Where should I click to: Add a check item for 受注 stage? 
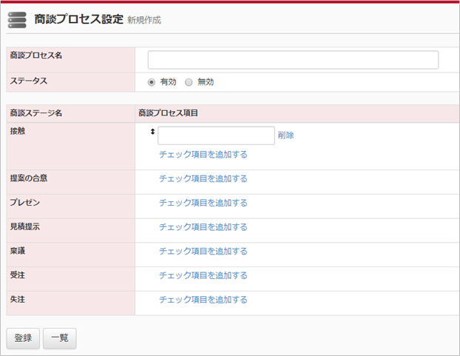[203, 275]
